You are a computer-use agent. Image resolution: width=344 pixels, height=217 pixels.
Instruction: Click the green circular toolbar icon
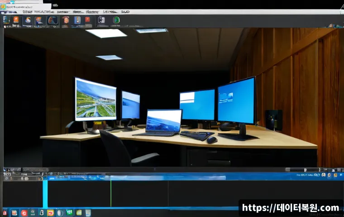tap(116, 20)
